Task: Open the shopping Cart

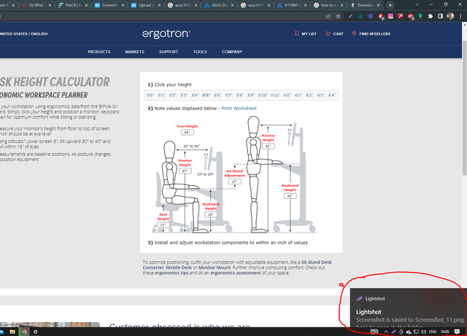Action: point(334,34)
